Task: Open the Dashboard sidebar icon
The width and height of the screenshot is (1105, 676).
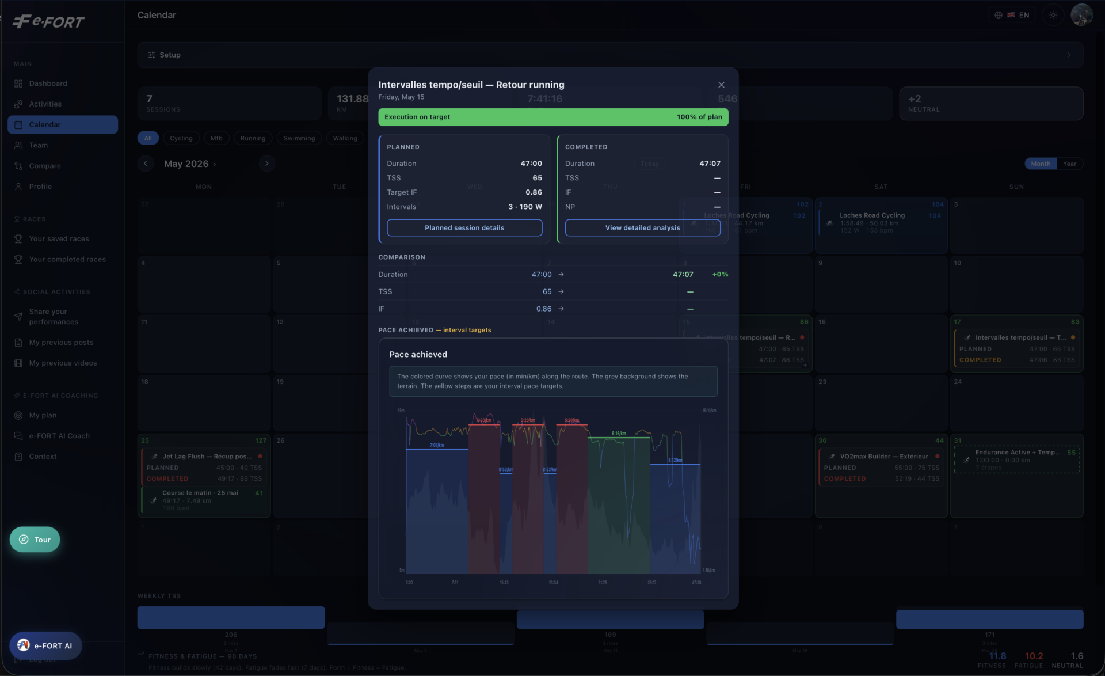Action: 18,83
